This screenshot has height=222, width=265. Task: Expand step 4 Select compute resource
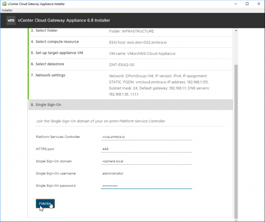pyautogui.click(x=130, y=42)
